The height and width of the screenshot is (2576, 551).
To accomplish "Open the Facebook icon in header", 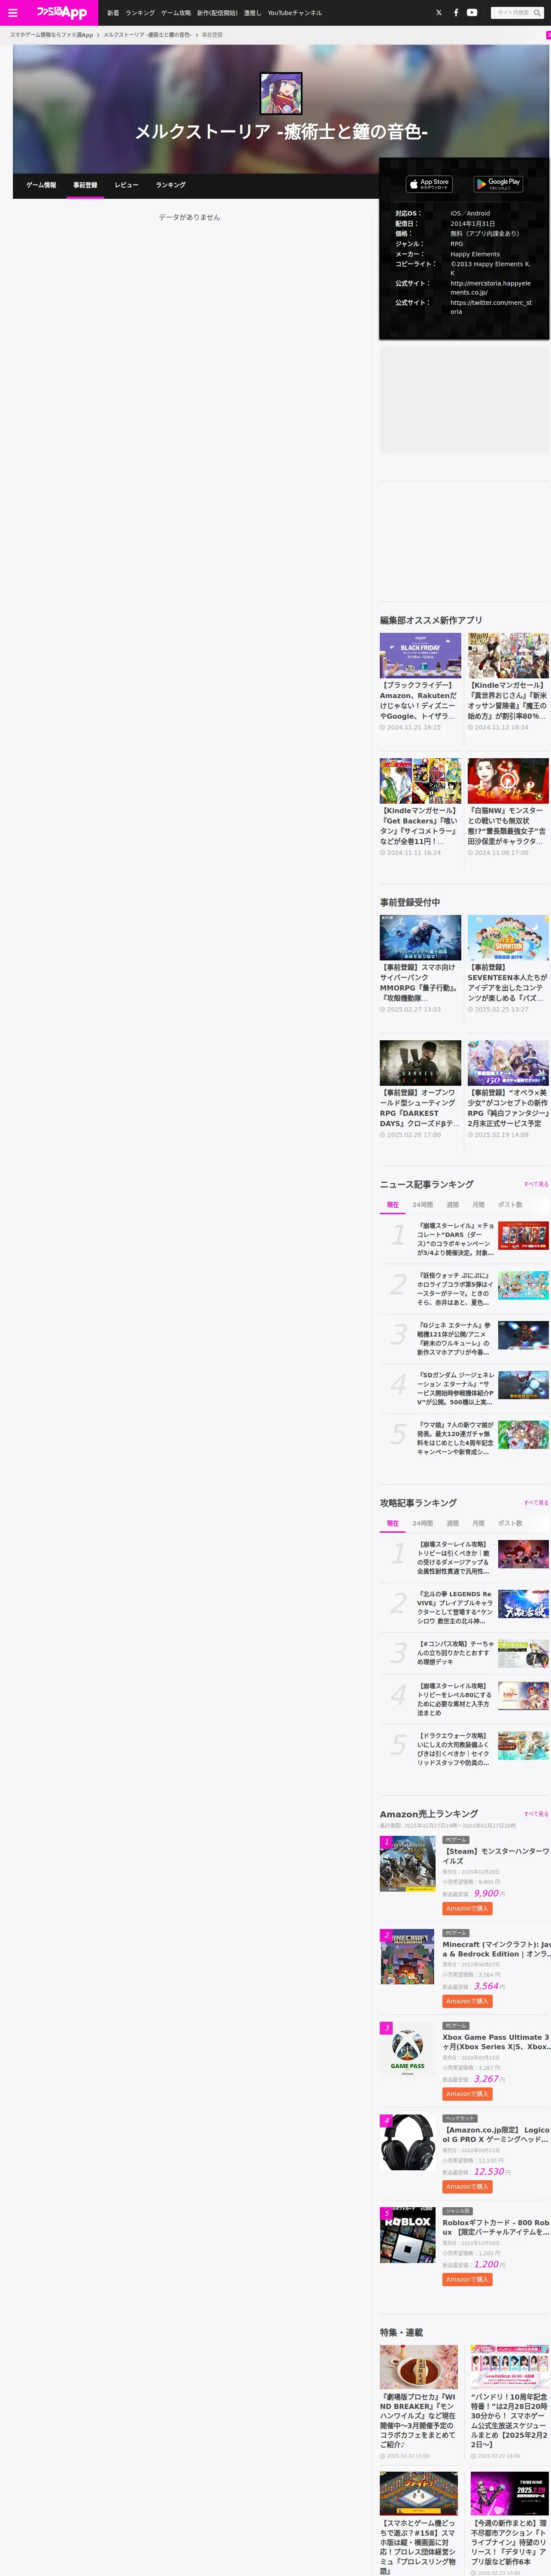I will coord(456,13).
